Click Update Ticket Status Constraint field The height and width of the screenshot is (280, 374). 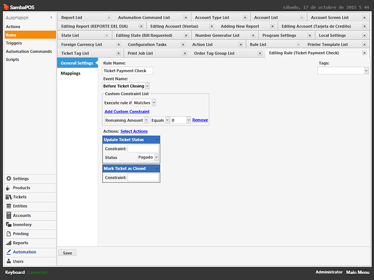(x=143, y=149)
